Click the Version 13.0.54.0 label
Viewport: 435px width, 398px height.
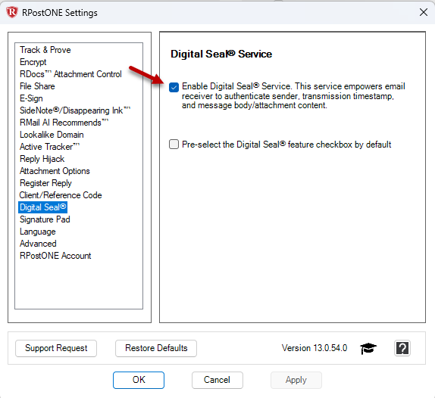click(315, 348)
